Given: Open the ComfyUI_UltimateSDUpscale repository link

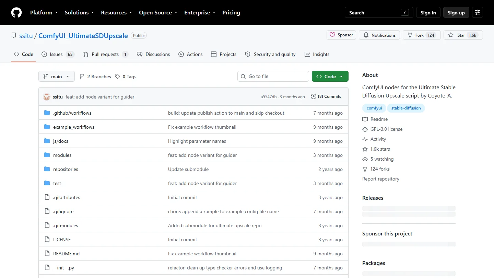Looking at the screenshot, I should 83,36.
